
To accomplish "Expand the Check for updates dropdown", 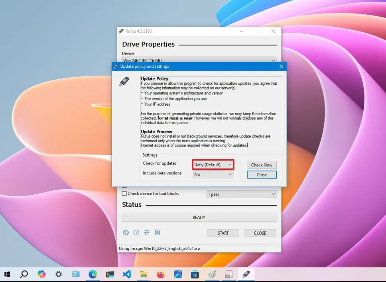I will [213, 165].
